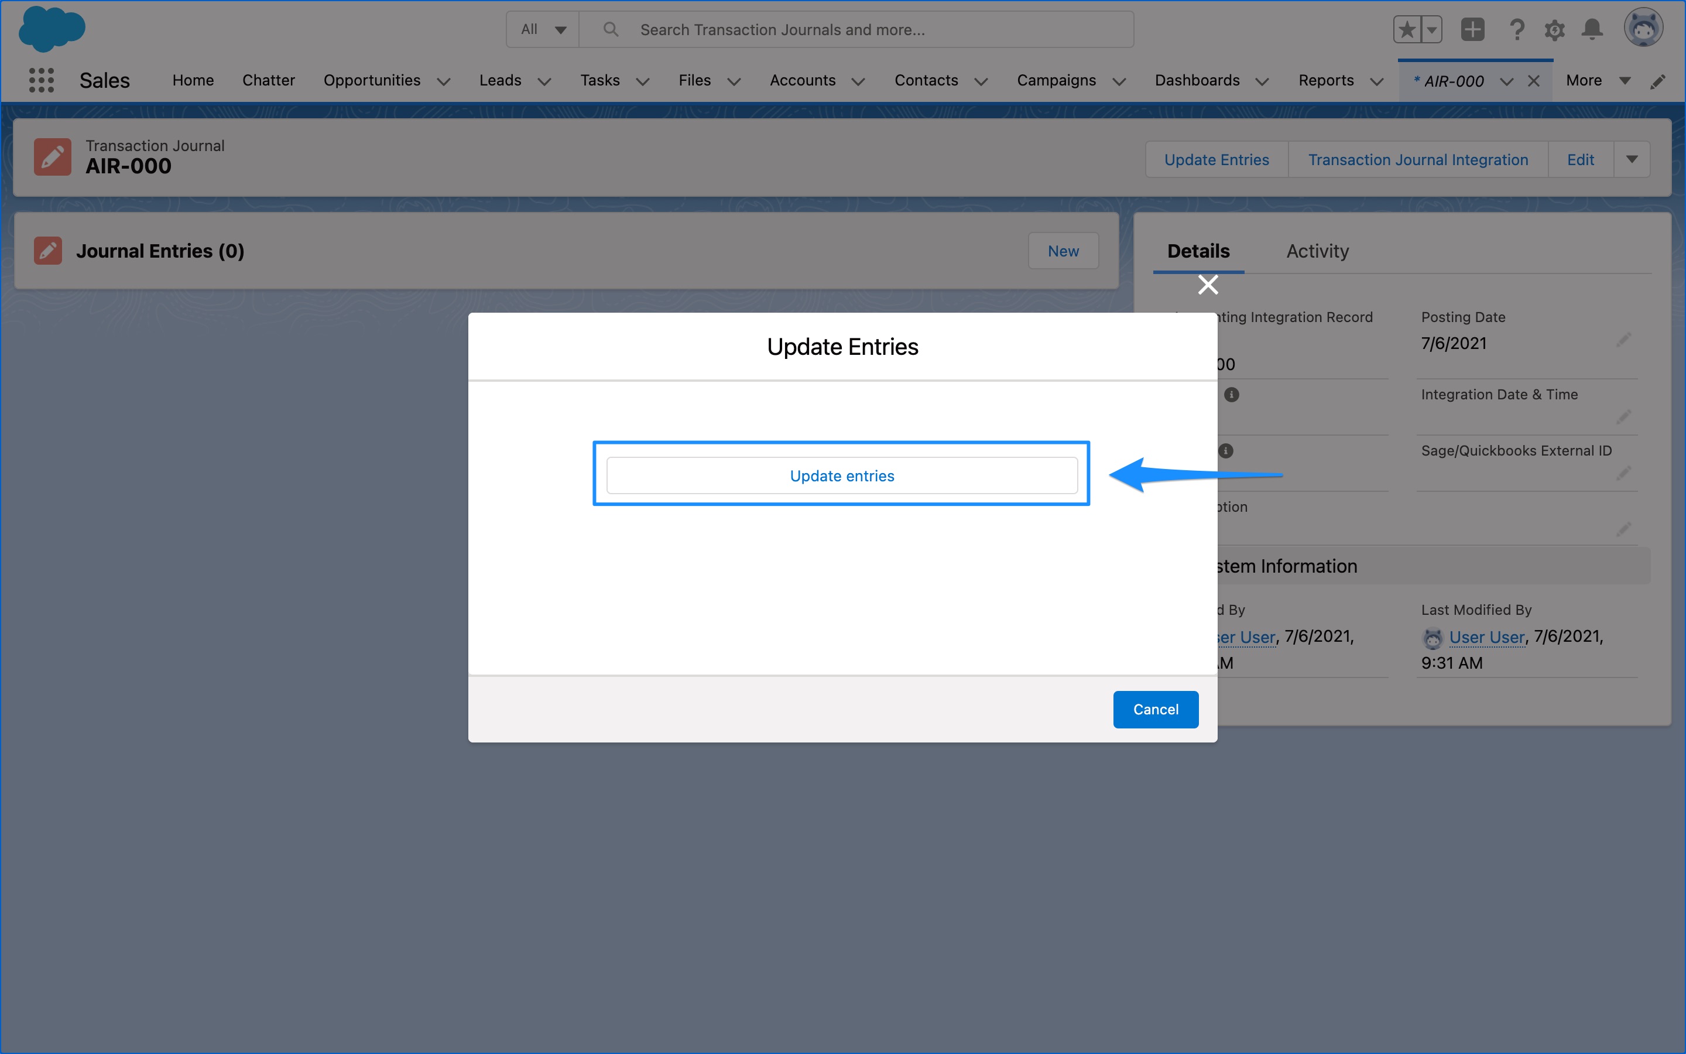Open the Setup gear icon
This screenshot has width=1686, height=1054.
coord(1555,29)
